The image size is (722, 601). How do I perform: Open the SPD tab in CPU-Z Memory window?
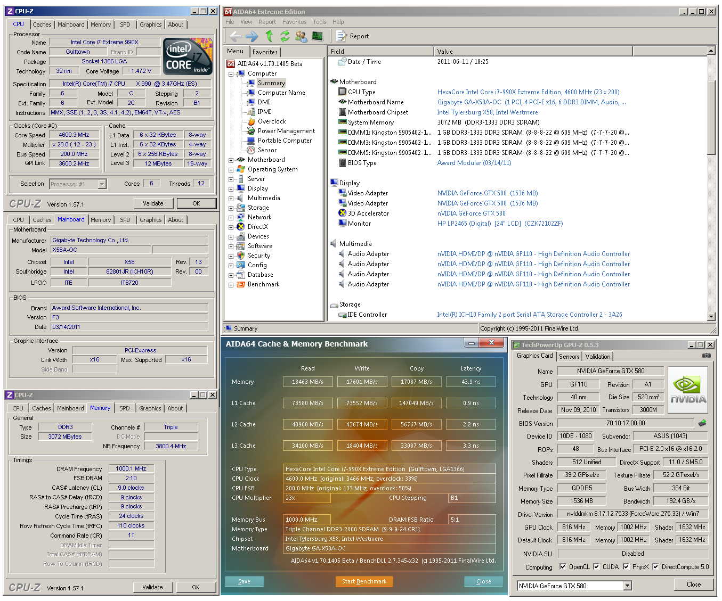pyautogui.click(x=125, y=408)
